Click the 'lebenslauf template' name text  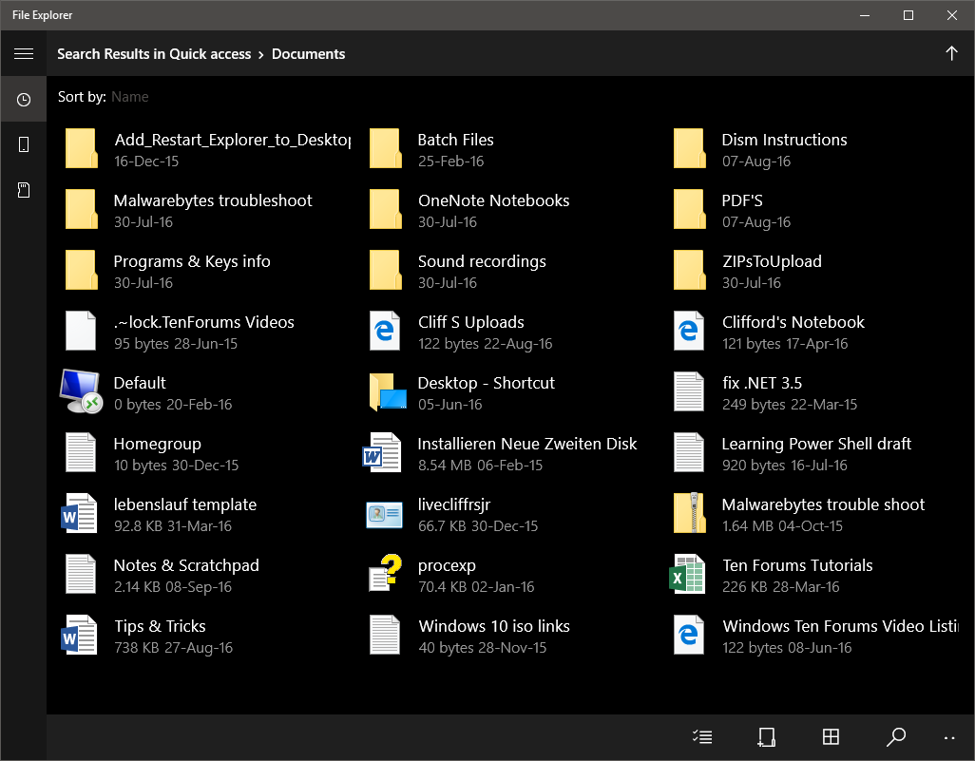tap(185, 504)
